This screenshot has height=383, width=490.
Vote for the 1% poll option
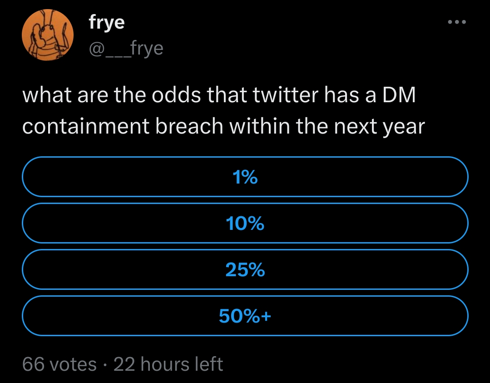(x=245, y=177)
